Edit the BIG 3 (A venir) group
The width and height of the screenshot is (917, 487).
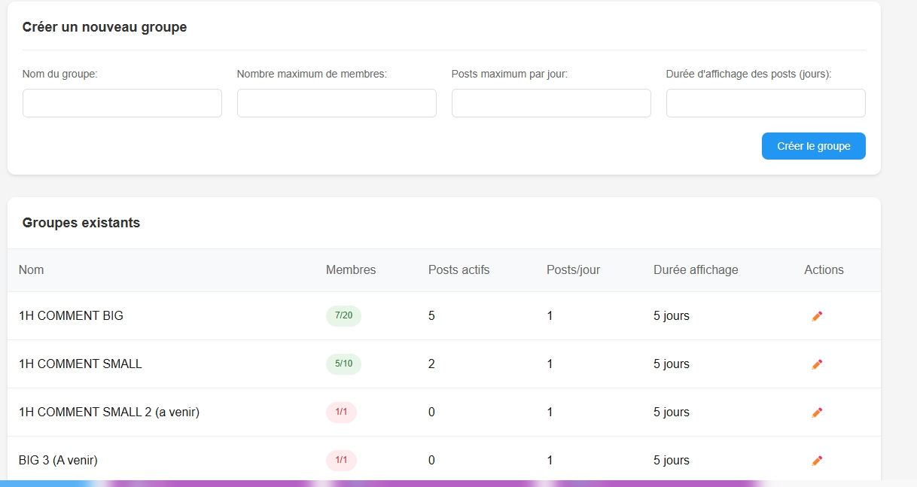point(817,461)
